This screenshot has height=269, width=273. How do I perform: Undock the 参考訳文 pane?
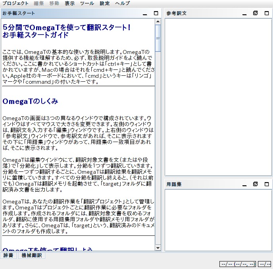click(256, 13)
